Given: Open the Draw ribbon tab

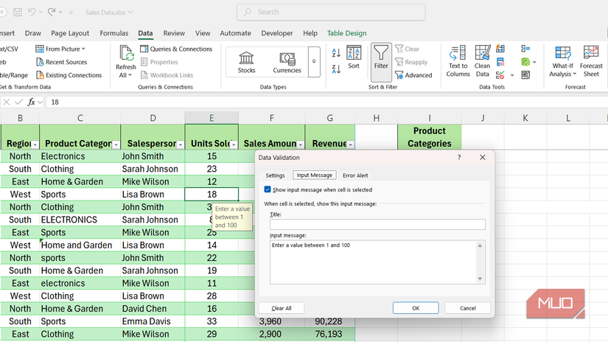Looking at the screenshot, I should coord(33,33).
